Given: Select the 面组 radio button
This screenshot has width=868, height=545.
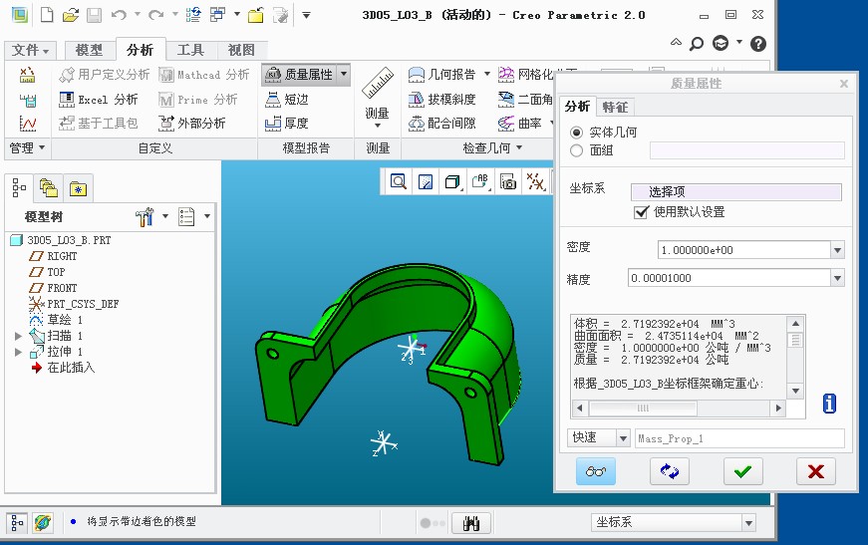Looking at the screenshot, I should (576, 150).
